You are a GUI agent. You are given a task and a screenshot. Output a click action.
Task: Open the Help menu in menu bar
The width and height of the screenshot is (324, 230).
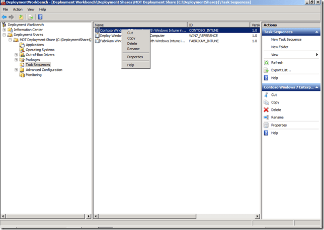pyautogui.click(x=43, y=10)
